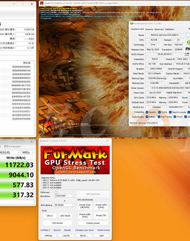The width and height of the screenshot is (190, 241).
Task: Click the 577.83 write speed bar
Action: click(x=17, y=185)
